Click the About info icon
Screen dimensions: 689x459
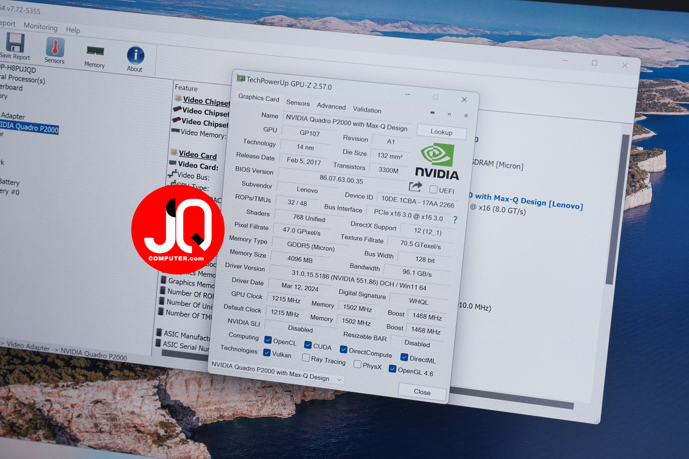[135, 55]
